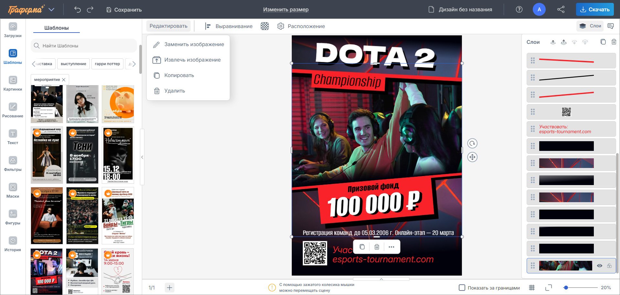The image size is (620, 295).
Task: Select the piggy bank template thumbnail
Action: click(x=118, y=104)
